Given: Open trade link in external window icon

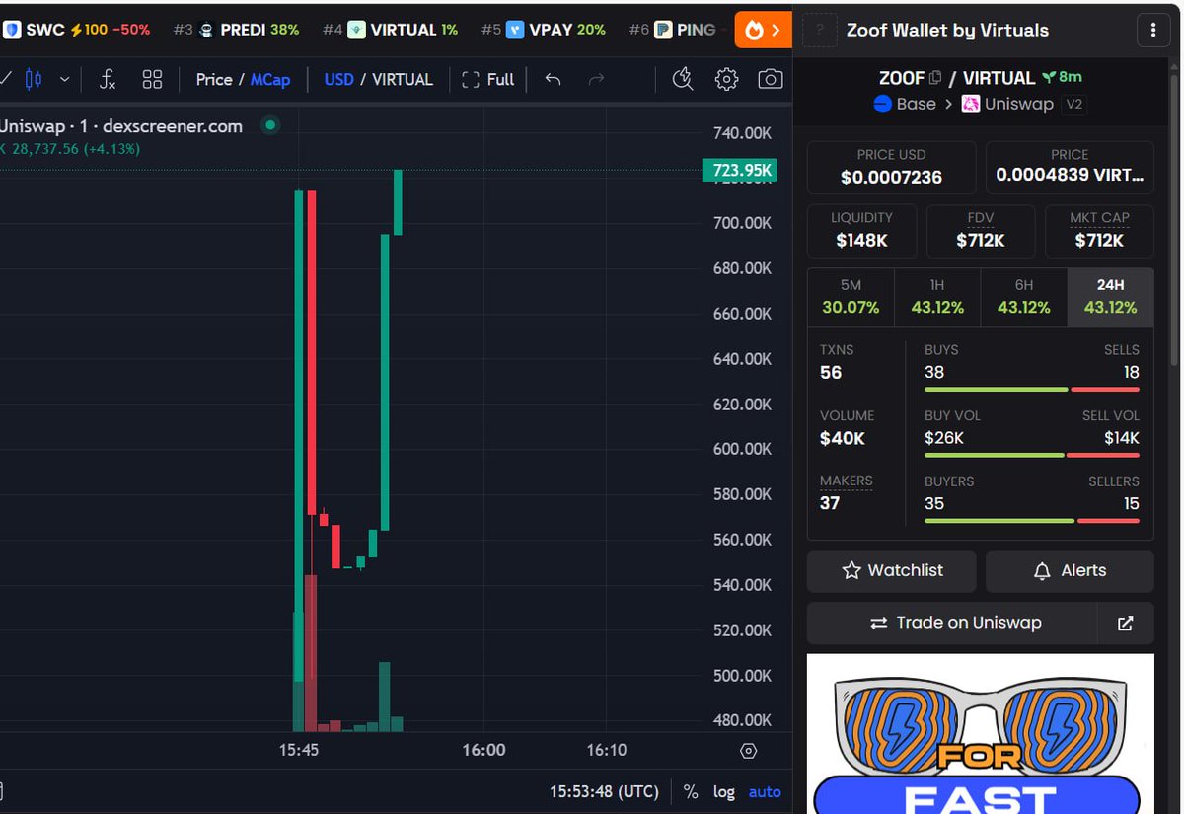Looking at the screenshot, I should click(x=1125, y=623).
